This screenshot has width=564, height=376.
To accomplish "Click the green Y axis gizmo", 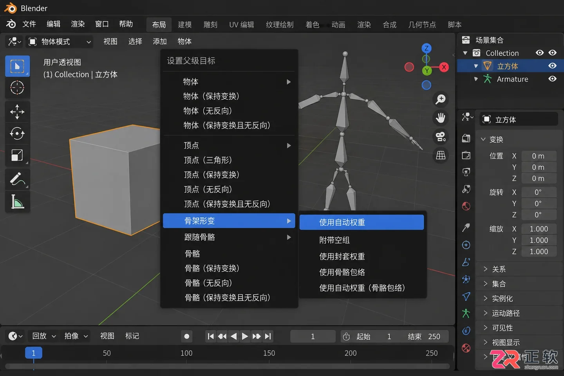I will tap(427, 70).
